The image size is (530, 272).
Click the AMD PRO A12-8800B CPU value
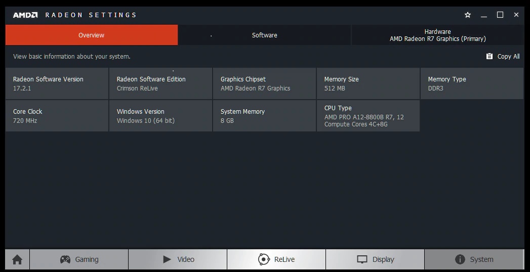click(x=364, y=121)
